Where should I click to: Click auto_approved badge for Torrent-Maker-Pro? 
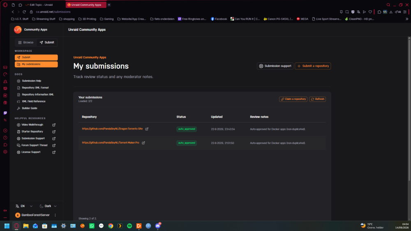click(187, 143)
